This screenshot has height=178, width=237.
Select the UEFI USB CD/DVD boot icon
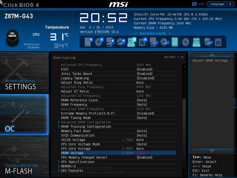pyautogui.click(x=121, y=42)
